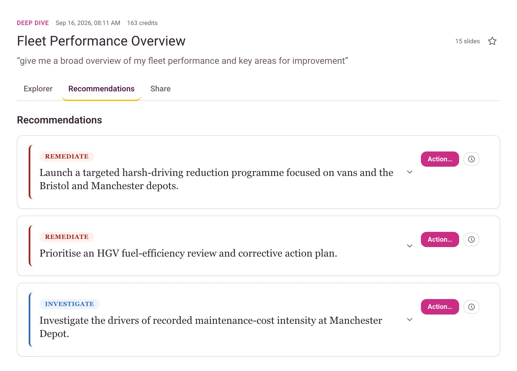Switch to the Explorer tab

click(x=38, y=89)
